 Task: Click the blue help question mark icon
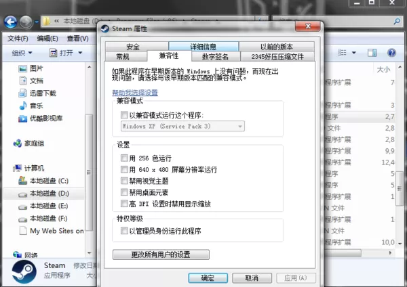(391, 53)
